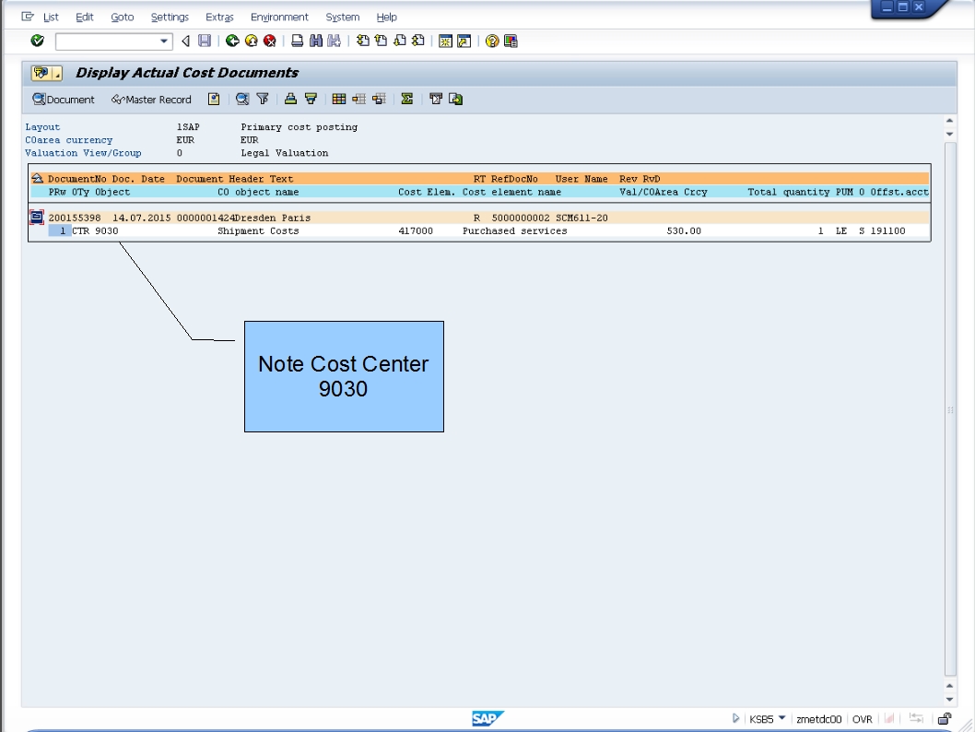Open the Settings menu
Image resolution: width=975 pixels, height=732 pixels.
pyautogui.click(x=170, y=17)
